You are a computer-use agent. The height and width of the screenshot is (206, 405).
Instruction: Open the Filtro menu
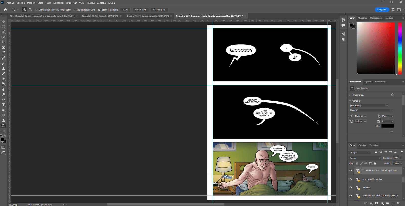[69, 3]
